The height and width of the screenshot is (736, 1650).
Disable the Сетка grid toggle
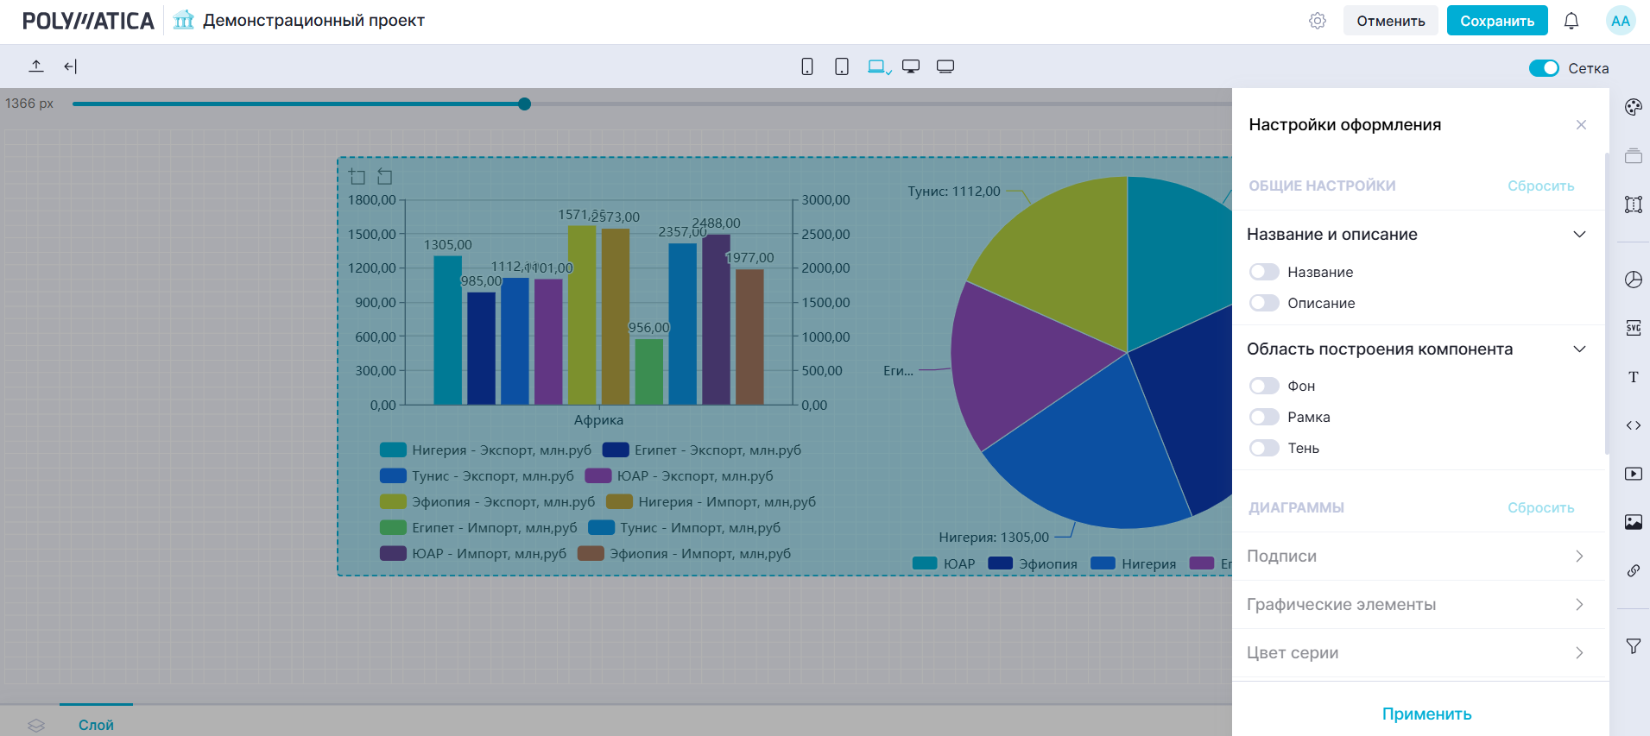(x=1543, y=68)
